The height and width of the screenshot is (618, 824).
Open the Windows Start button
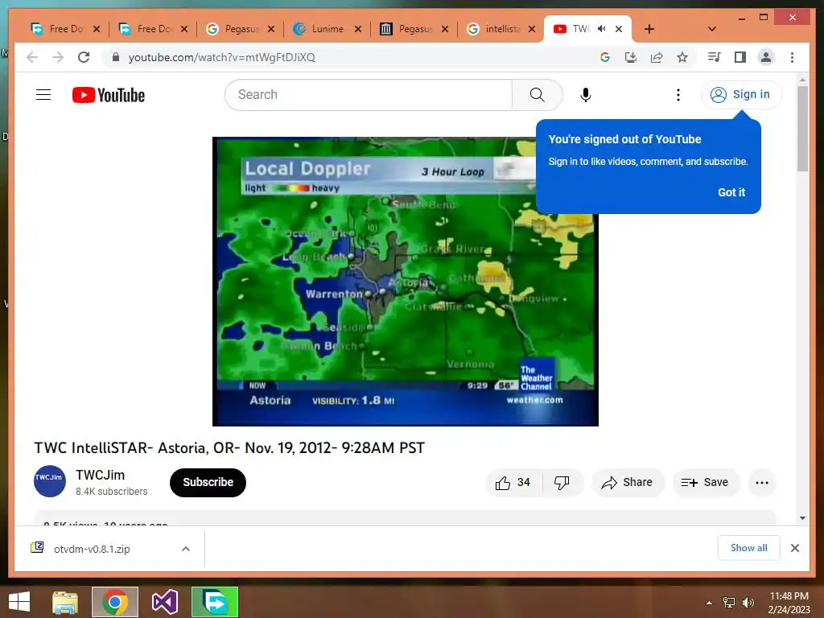[19, 602]
